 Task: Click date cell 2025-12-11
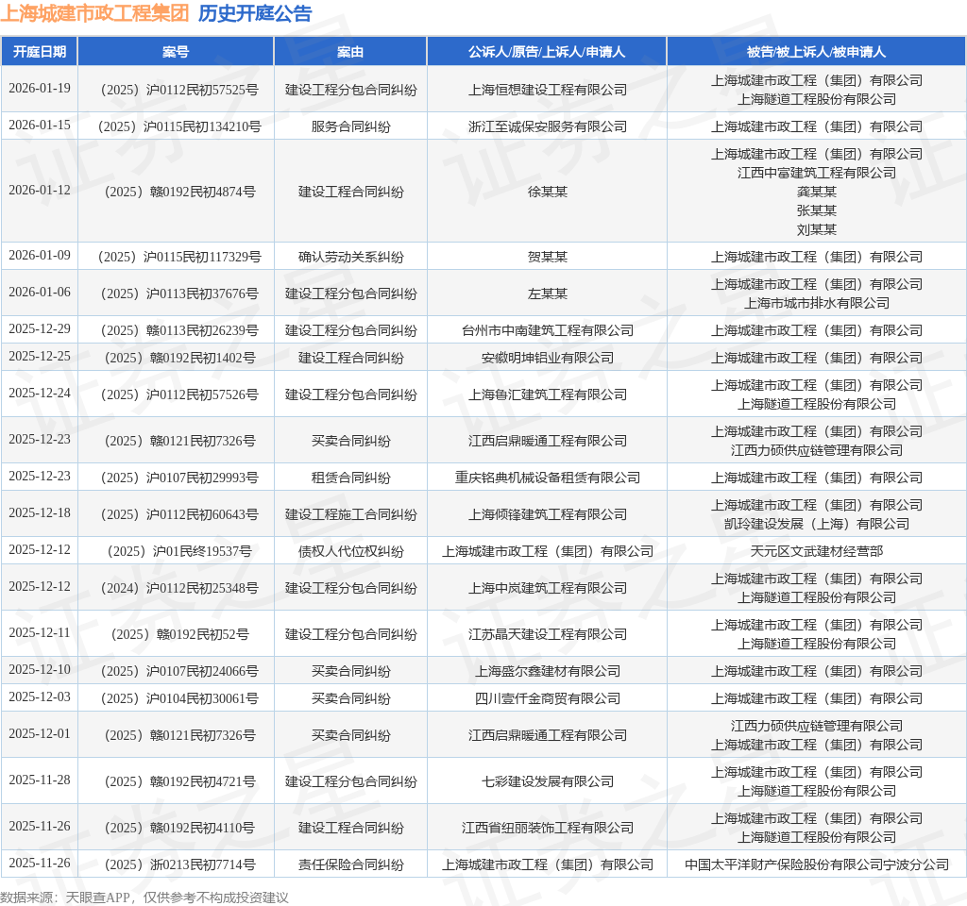pyautogui.click(x=40, y=633)
